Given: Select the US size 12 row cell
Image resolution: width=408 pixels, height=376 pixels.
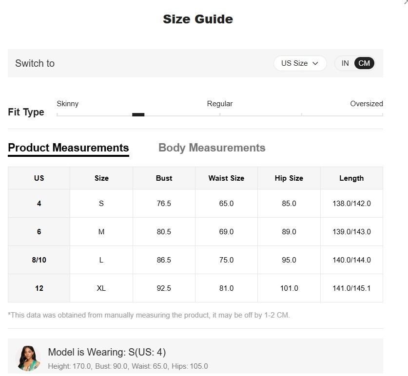Looking at the screenshot, I should pyautogui.click(x=39, y=288).
